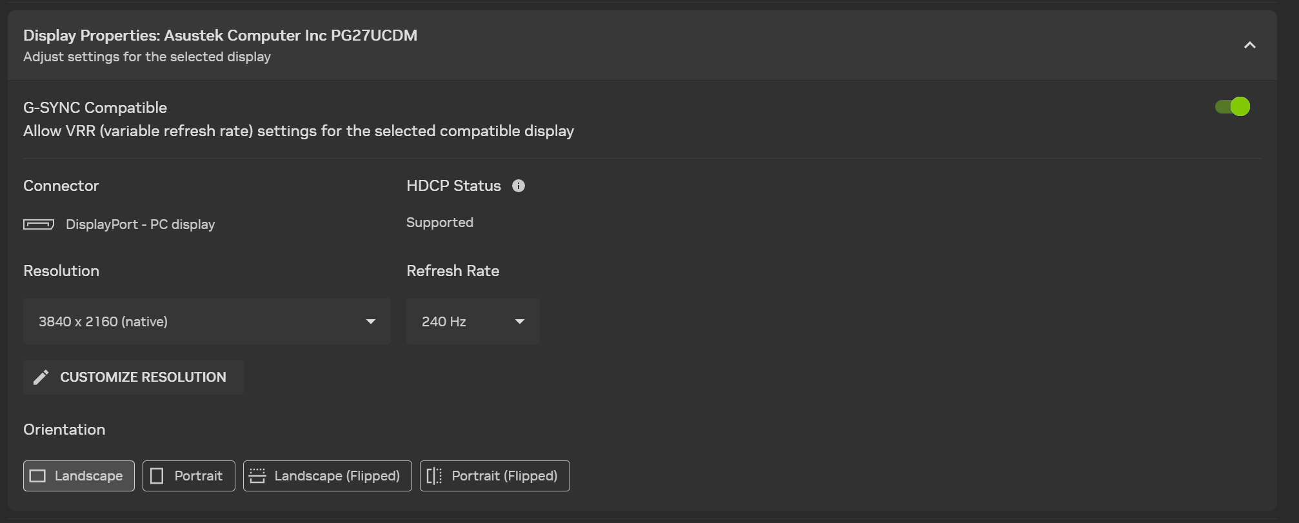Click the Landscape (Flipped) orientation icon
Viewport: 1299px width, 523px height.
pyautogui.click(x=257, y=476)
